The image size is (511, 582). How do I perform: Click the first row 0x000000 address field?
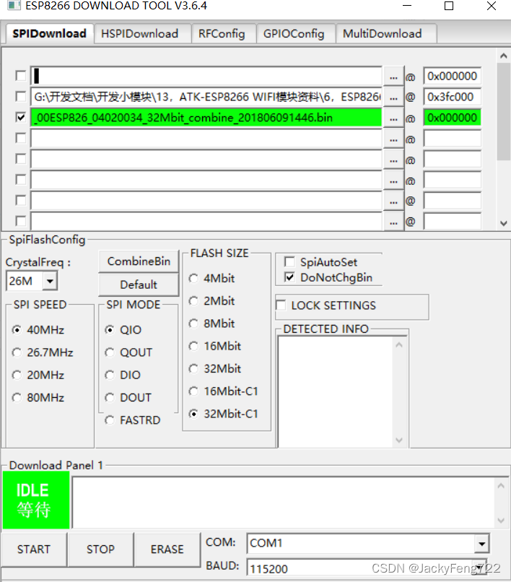(452, 76)
